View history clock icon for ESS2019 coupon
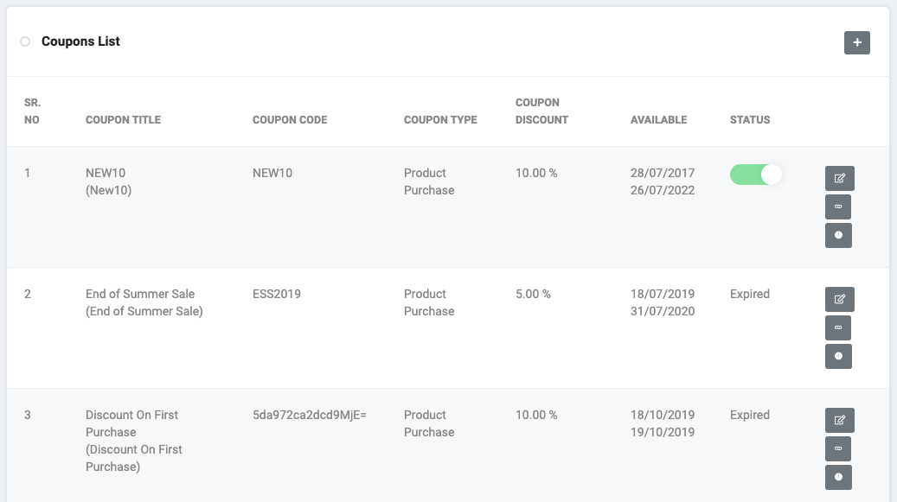Image resolution: width=897 pixels, height=502 pixels. [838, 356]
